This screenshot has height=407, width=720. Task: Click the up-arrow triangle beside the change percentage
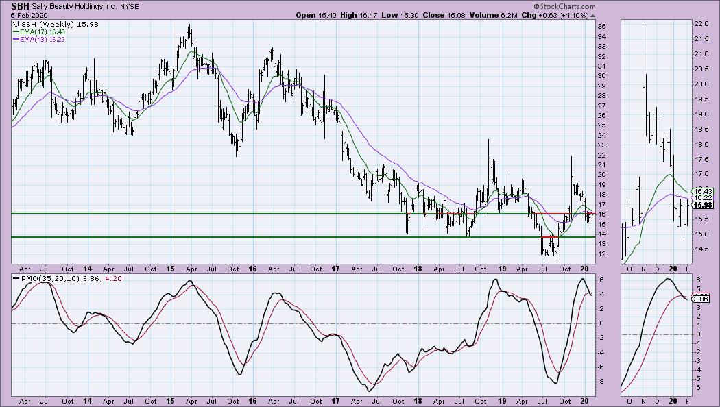593,16
